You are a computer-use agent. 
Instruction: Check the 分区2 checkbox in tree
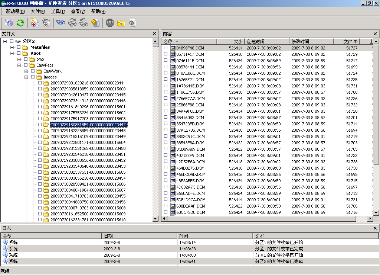pos(12,41)
